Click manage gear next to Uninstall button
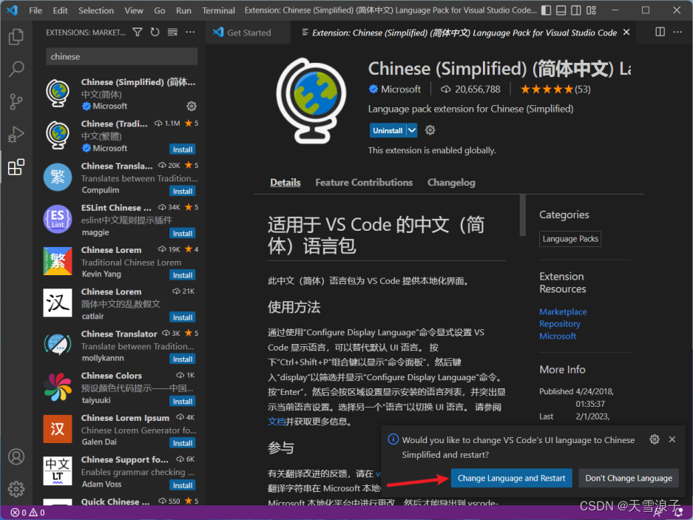 430,130
